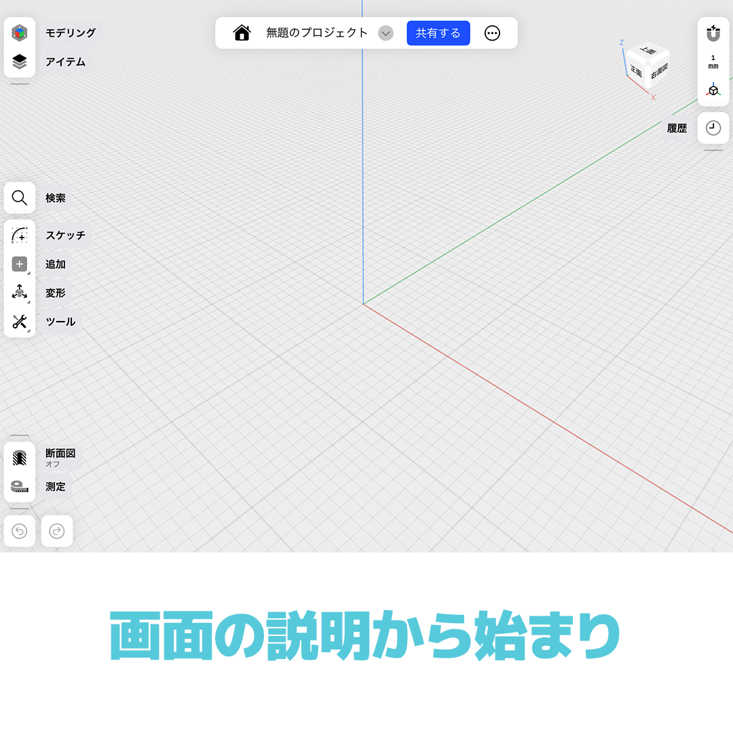Click the 上面 face of view cube
The image size is (733, 733).
pyautogui.click(x=648, y=50)
